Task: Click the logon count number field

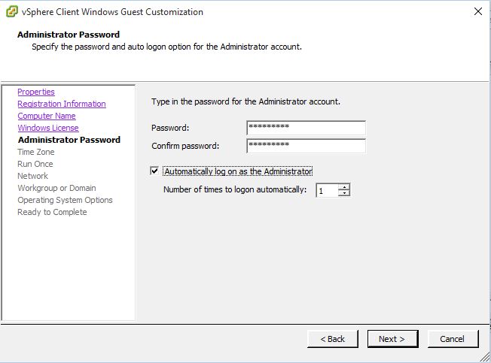Action: pos(328,190)
